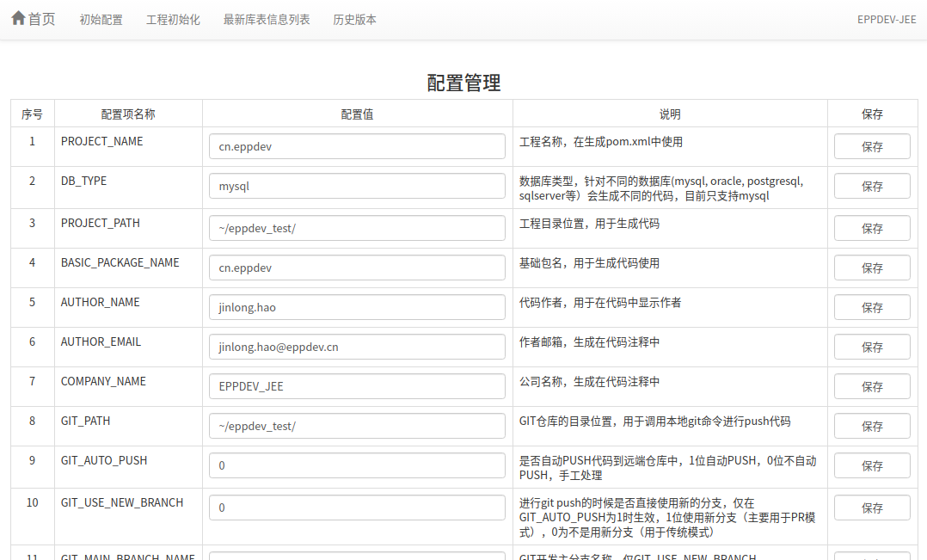Save the AUTHOR_EMAIL setting

(871, 348)
